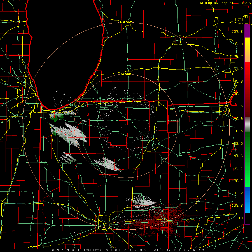
Task: Click the yellow-orange segment of the color bar
Action: 247,50
